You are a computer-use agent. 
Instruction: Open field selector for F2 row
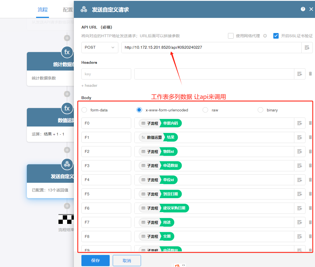[300, 152]
